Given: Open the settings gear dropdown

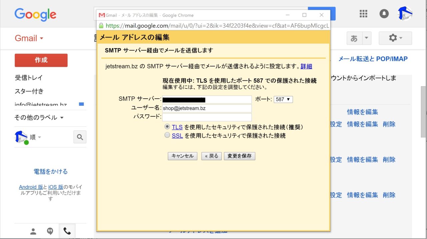Looking at the screenshot, I should pyautogui.click(x=395, y=38).
